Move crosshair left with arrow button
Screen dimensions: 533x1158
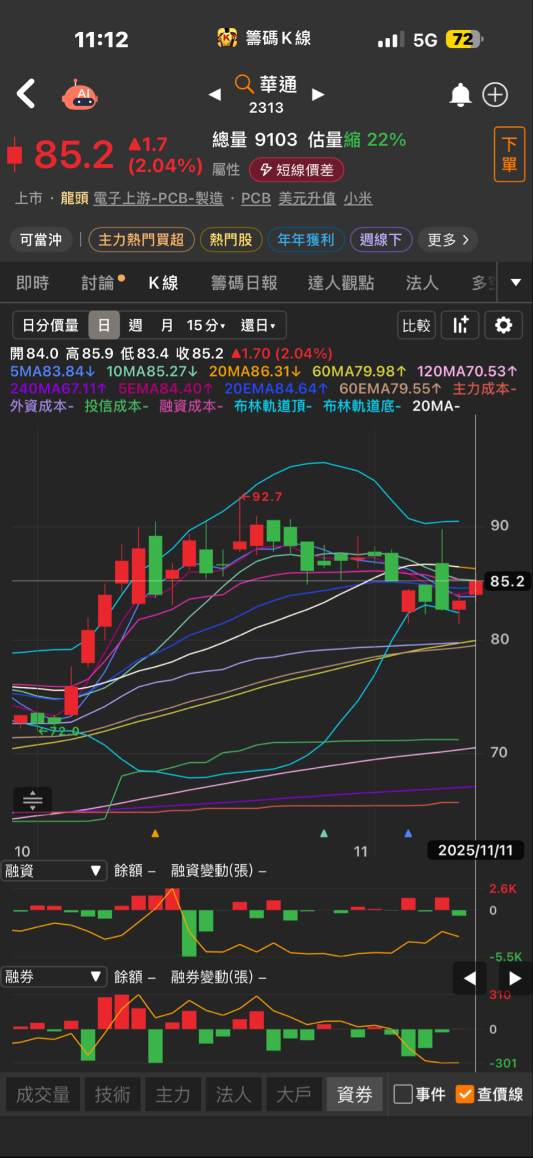click(x=470, y=978)
